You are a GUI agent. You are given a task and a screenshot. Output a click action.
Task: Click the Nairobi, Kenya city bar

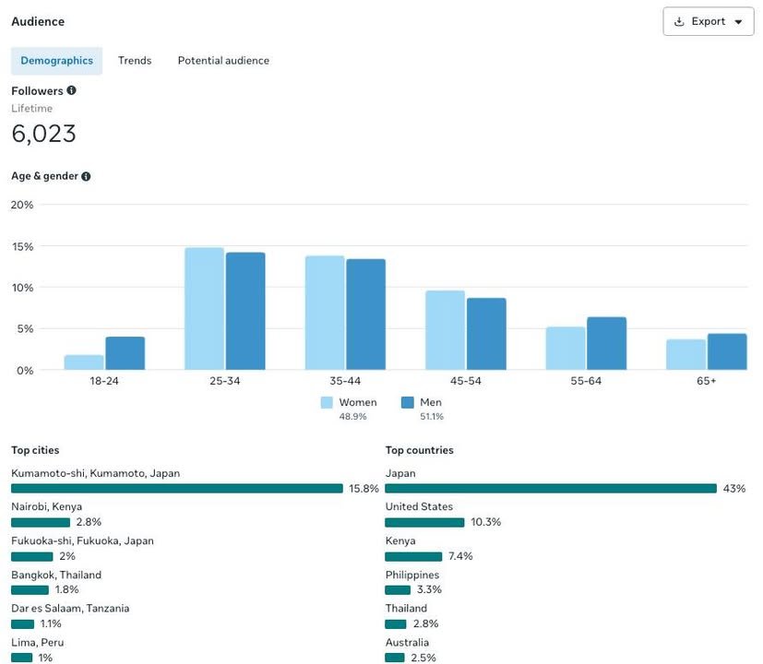(x=41, y=522)
